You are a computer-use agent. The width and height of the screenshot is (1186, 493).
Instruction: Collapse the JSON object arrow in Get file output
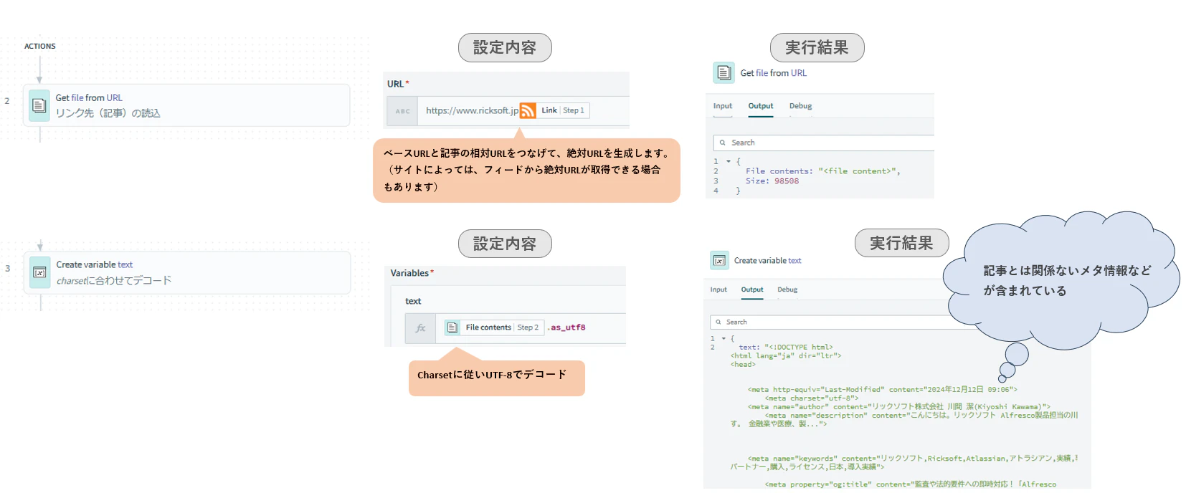pyautogui.click(x=729, y=161)
